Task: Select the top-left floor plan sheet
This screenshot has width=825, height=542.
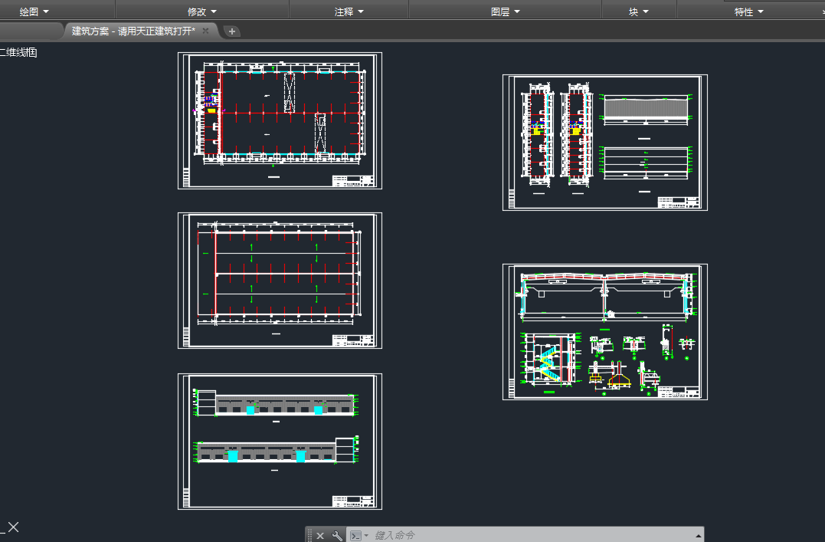Action: (280, 120)
